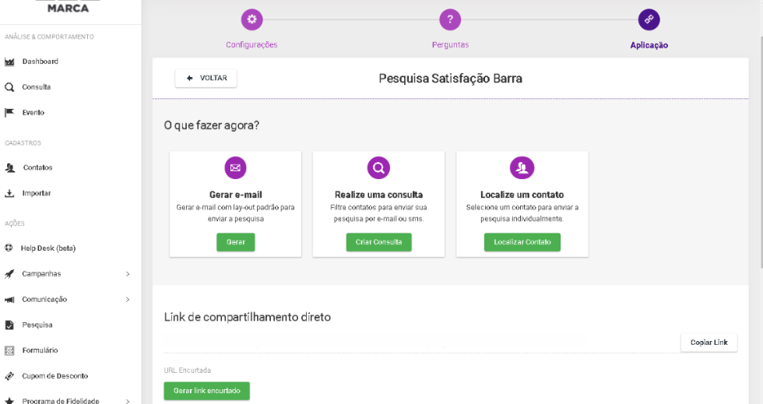
Task: Click the Aplicação link step icon
Action: [649, 20]
